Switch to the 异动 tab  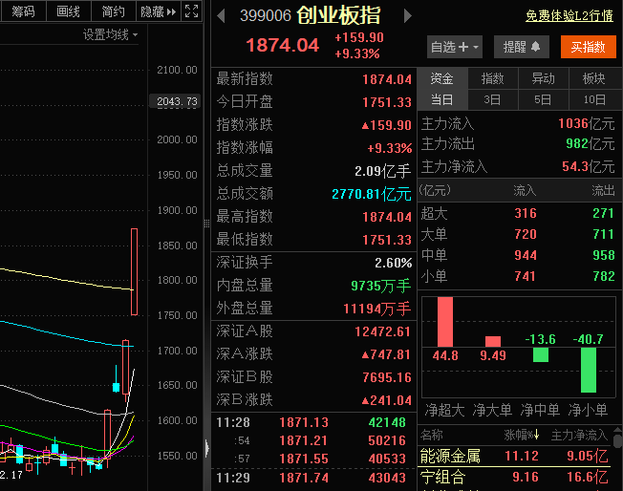543,78
